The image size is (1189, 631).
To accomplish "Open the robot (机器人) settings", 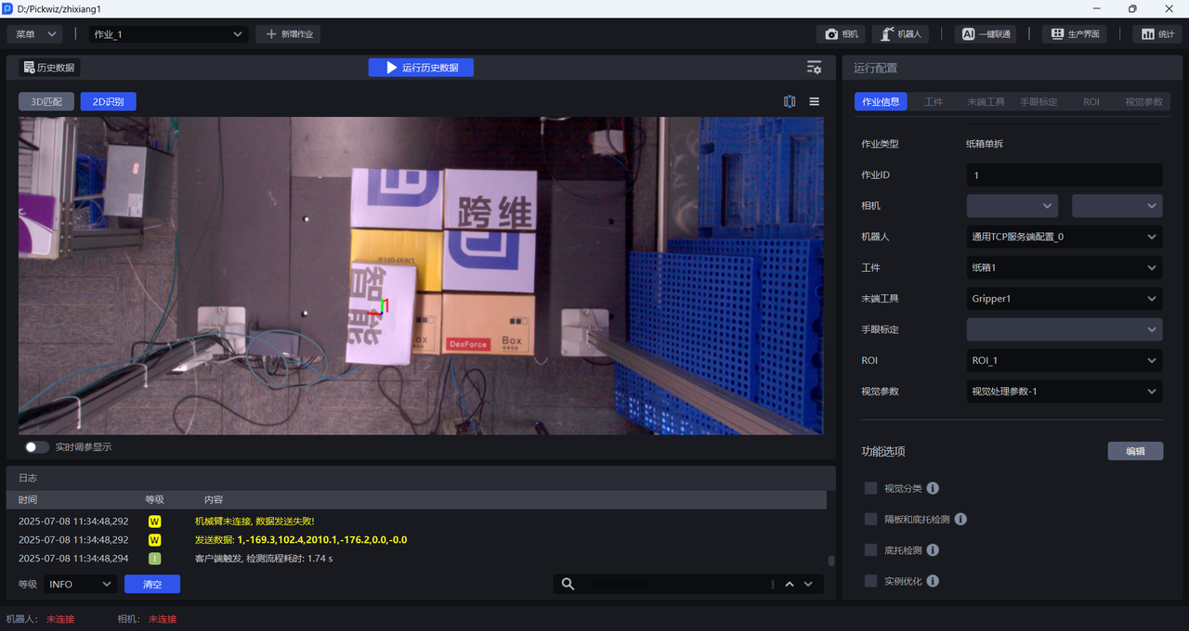I will click(901, 34).
